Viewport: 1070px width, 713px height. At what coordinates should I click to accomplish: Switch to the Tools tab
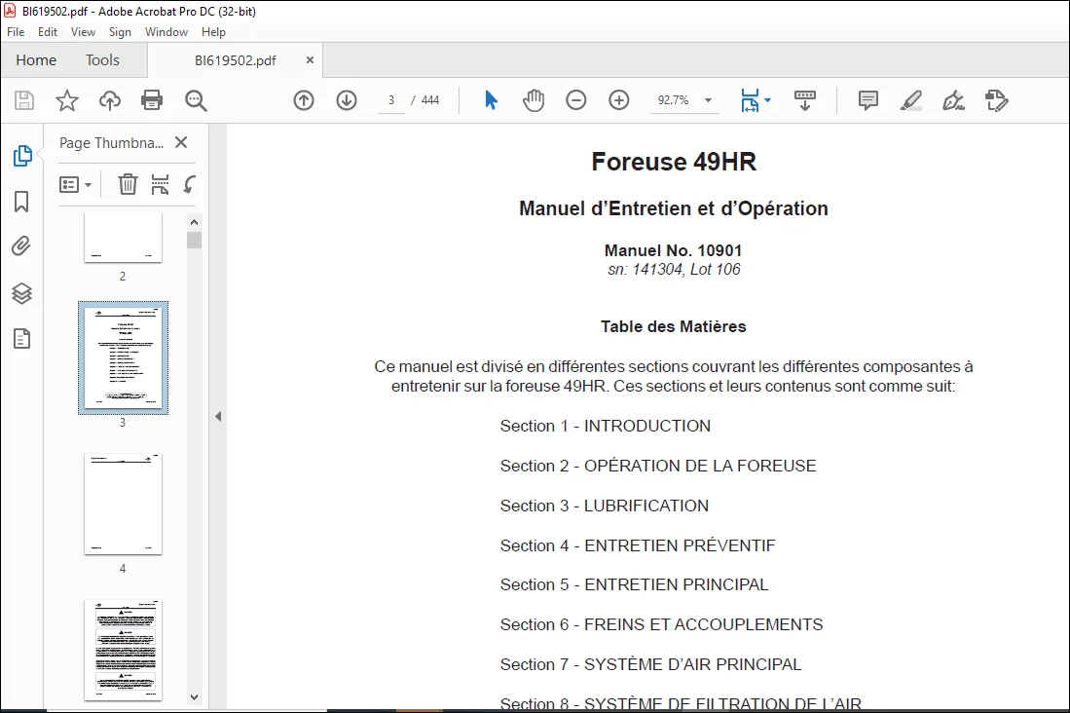coord(102,60)
